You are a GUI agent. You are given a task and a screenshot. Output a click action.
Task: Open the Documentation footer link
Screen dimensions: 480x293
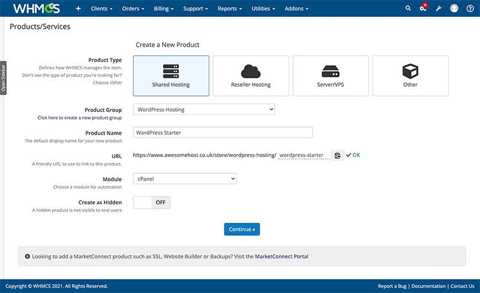pos(428,286)
